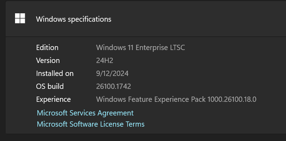Select the 24H2 version value
Screen dimensions: 286x141
pyautogui.click(x=105, y=61)
